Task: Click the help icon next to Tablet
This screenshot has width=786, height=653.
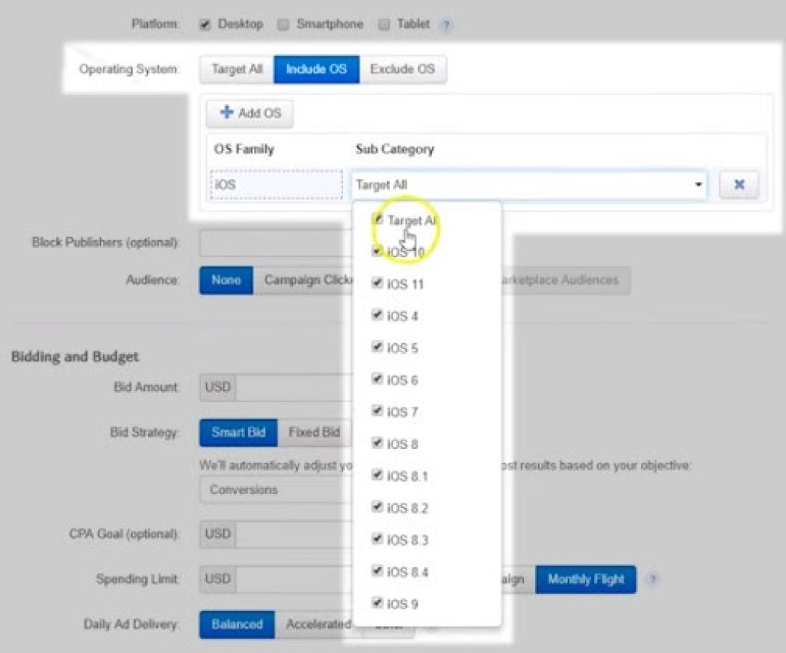Action: [x=447, y=25]
